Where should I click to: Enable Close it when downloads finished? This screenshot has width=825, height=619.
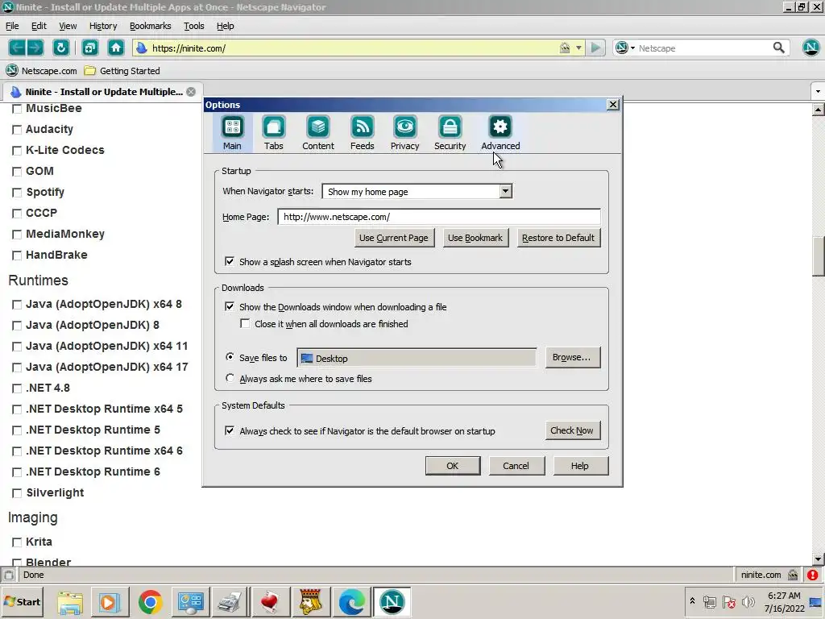point(245,324)
